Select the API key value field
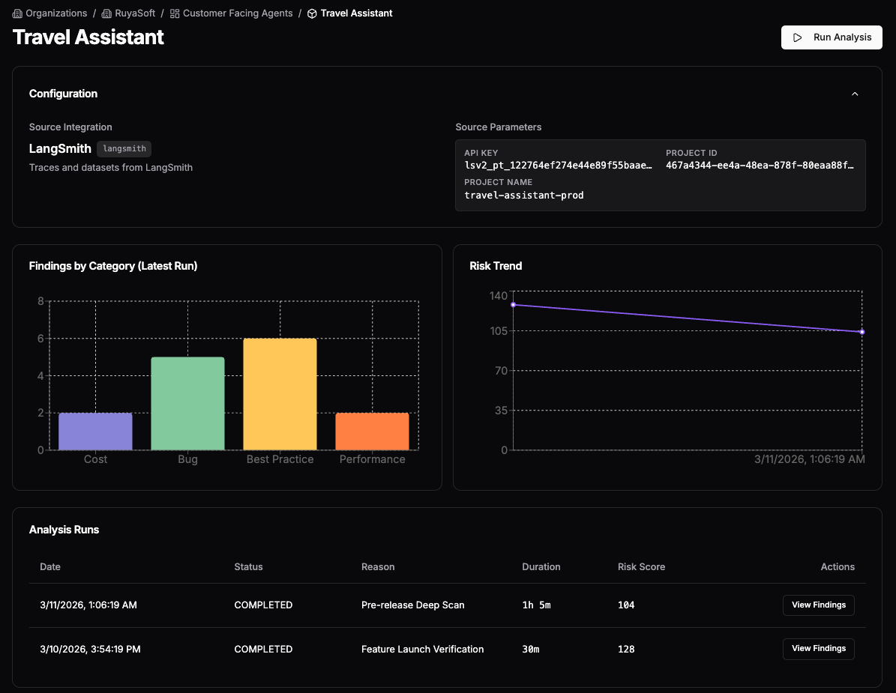The width and height of the screenshot is (896, 693). tap(559, 166)
